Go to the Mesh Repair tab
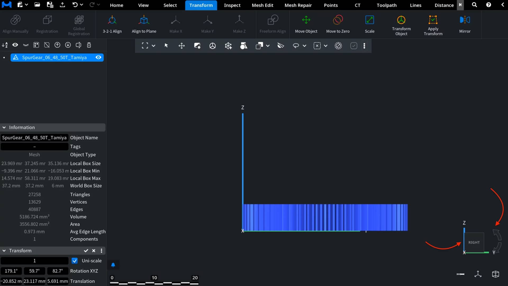 (298, 5)
